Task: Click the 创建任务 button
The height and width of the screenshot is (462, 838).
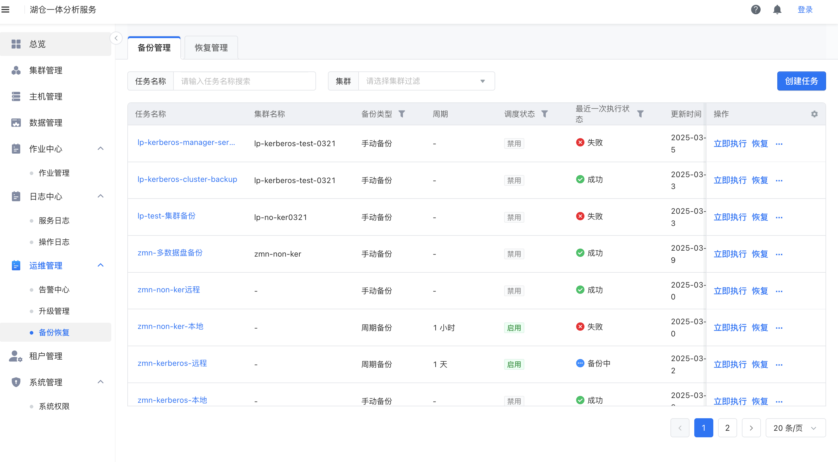Action: [802, 81]
